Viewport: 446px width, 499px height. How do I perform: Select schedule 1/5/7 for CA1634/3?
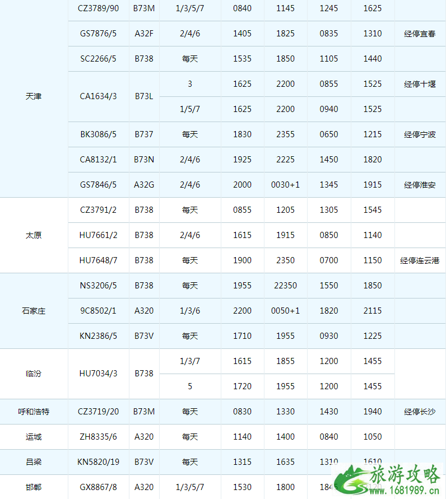tap(190, 109)
